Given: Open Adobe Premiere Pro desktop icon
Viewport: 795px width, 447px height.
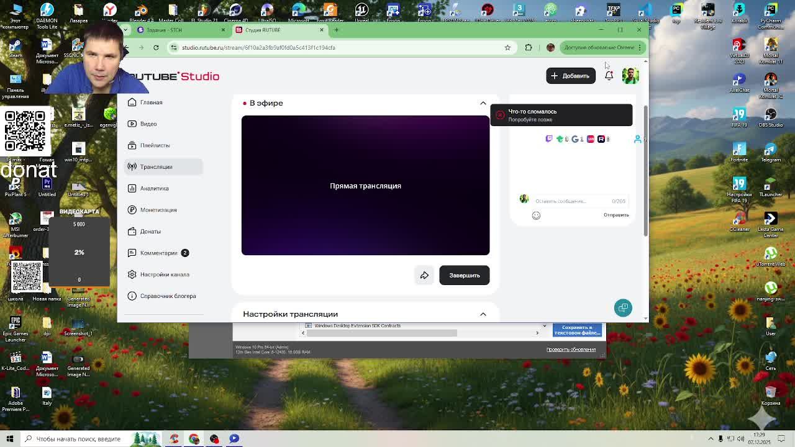Looking at the screenshot, I should 16,399.
